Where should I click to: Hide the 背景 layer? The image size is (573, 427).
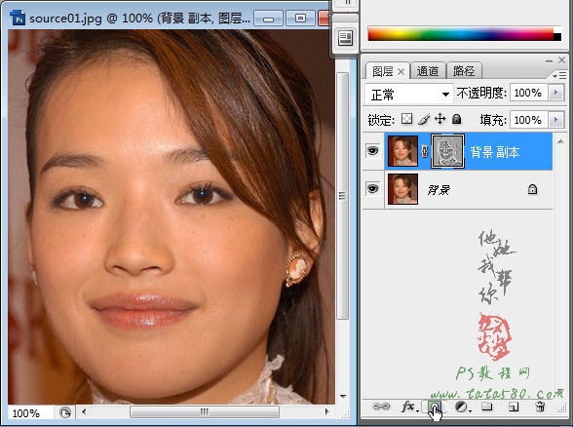coord(372,189)
